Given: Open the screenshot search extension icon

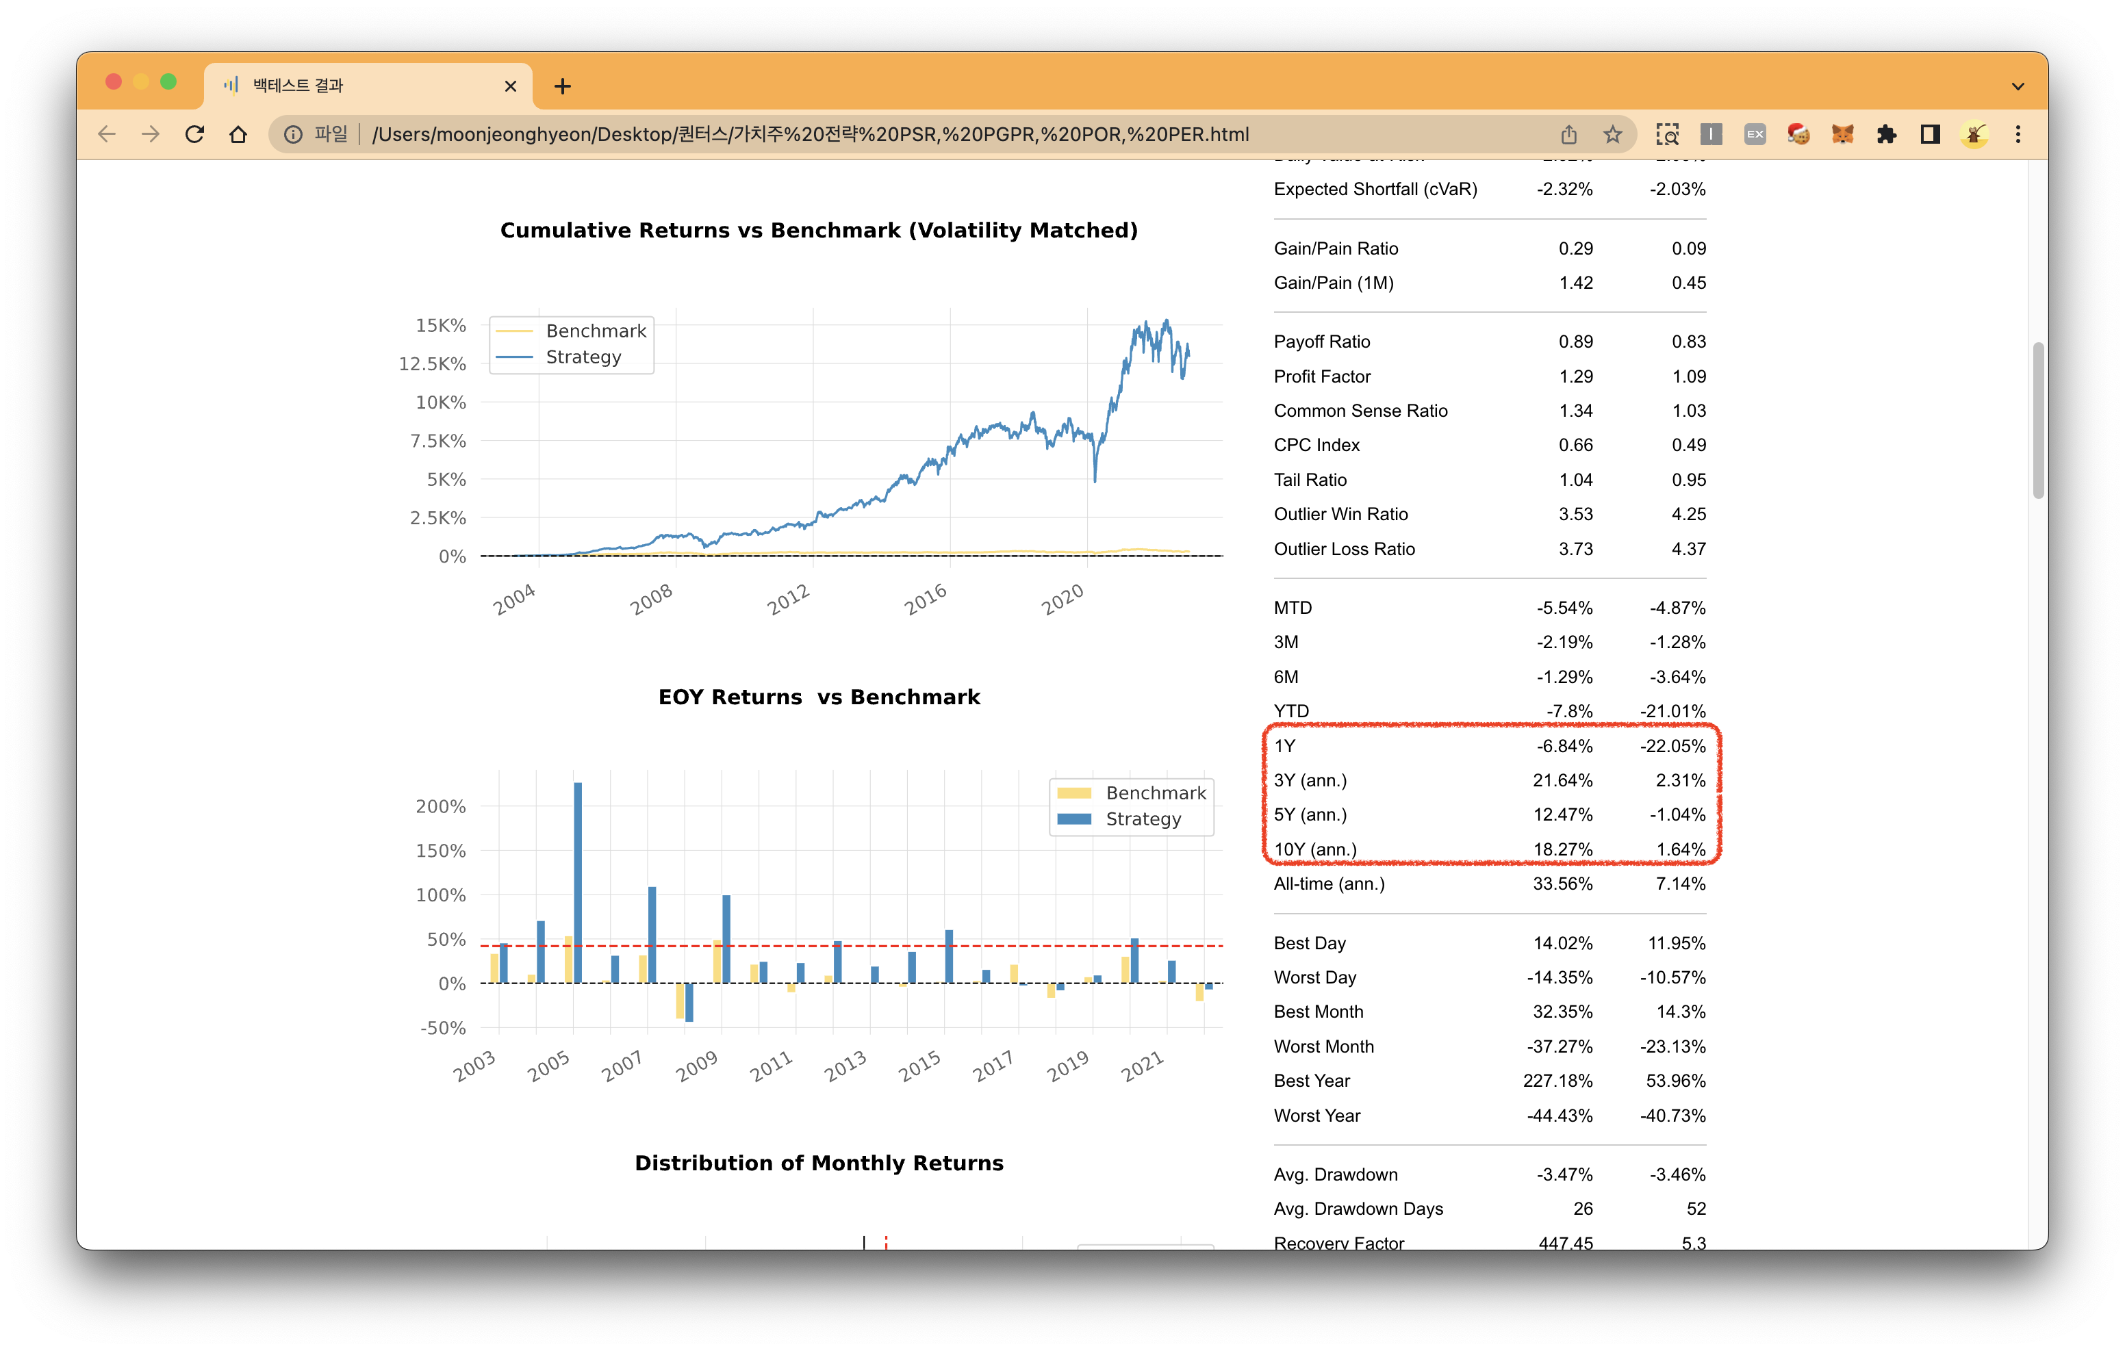Looking at the screenshot, I should (1667, 134).
